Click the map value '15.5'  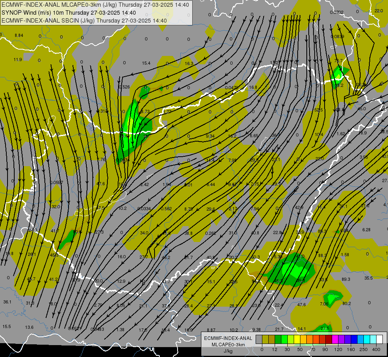(x=7, y=327)
